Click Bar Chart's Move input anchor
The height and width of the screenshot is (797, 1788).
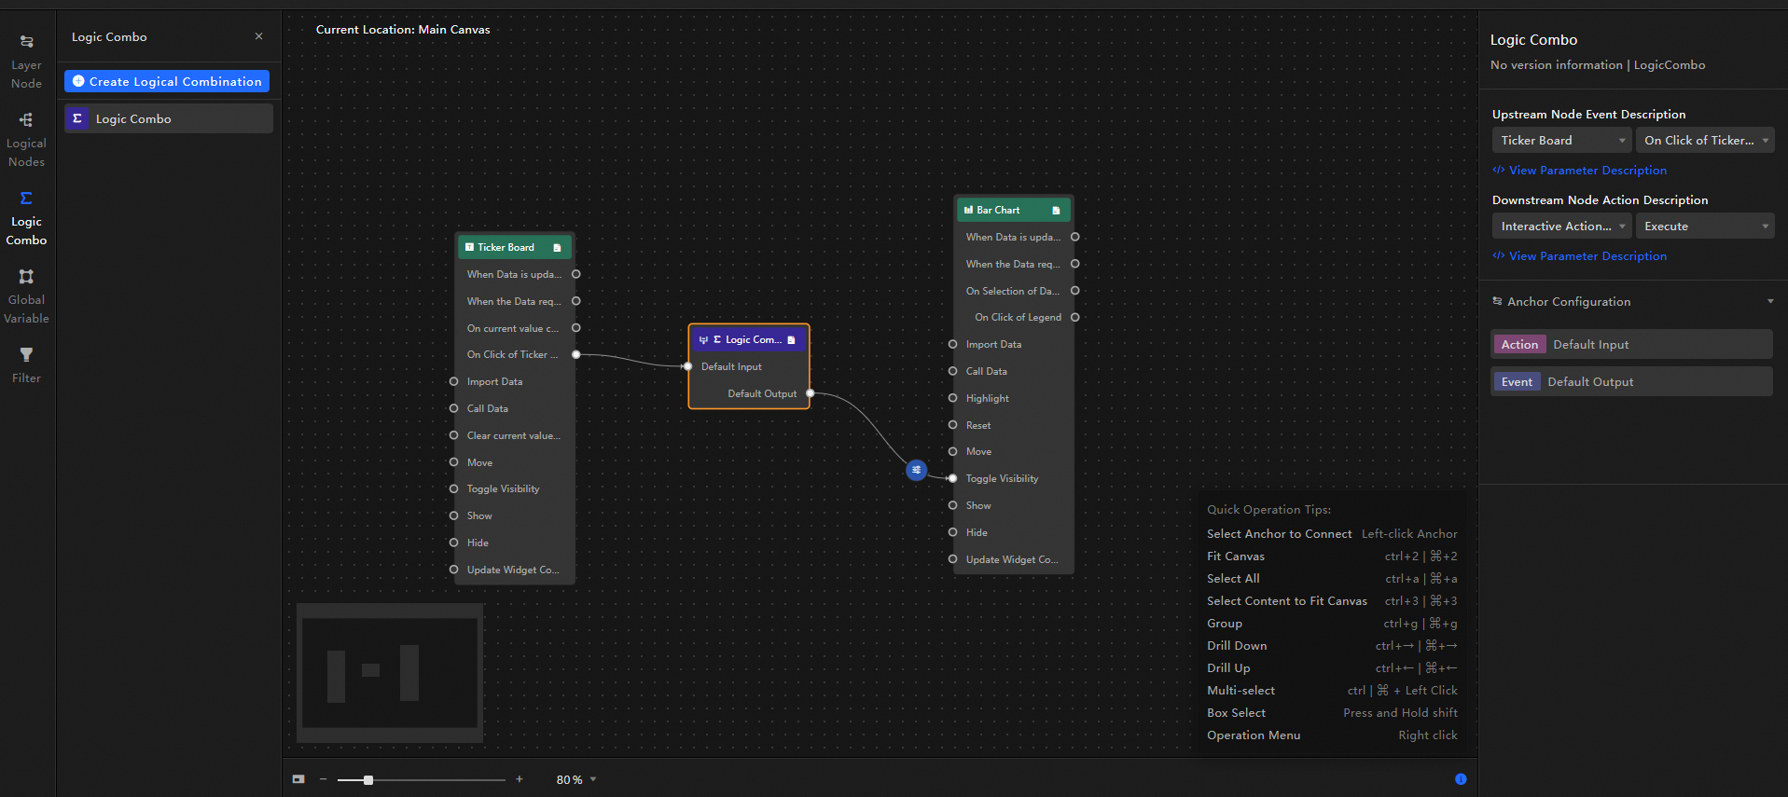[x=952, y=451]
